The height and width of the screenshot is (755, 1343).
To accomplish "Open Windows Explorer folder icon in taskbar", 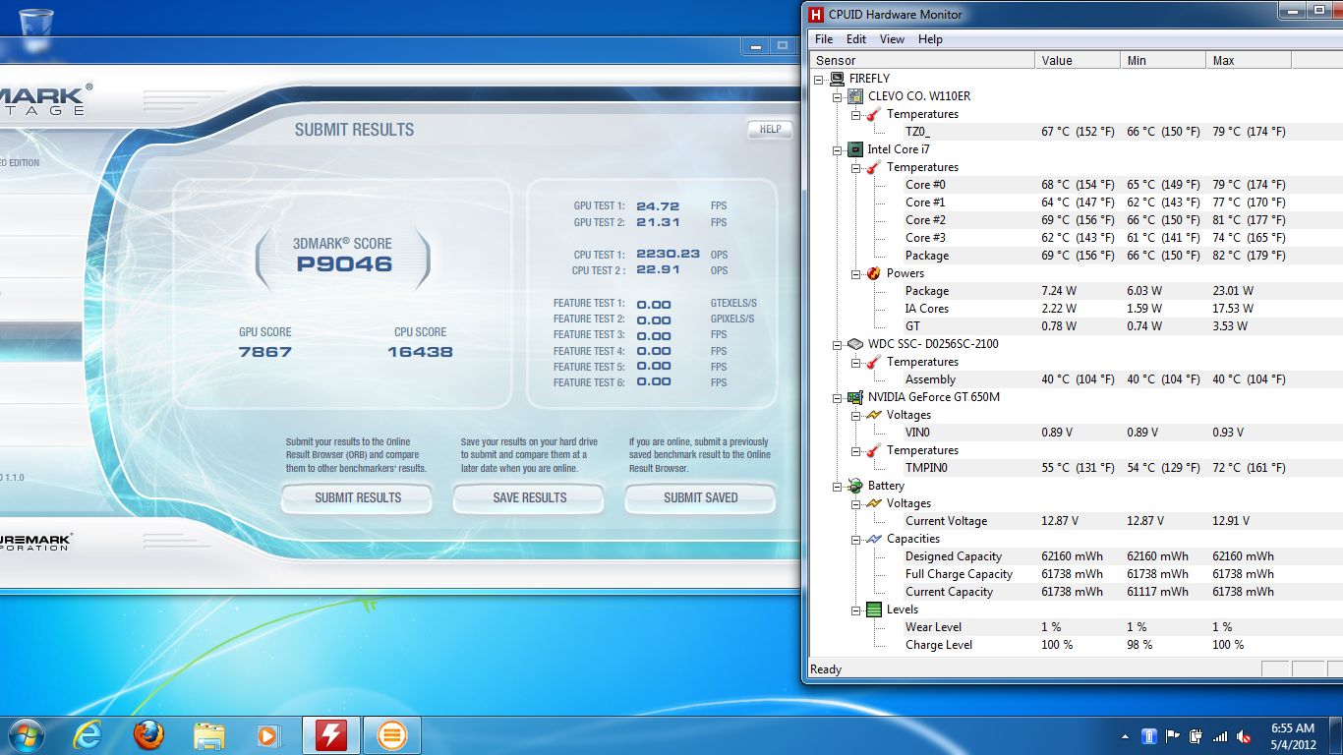I will coord(209,735).
